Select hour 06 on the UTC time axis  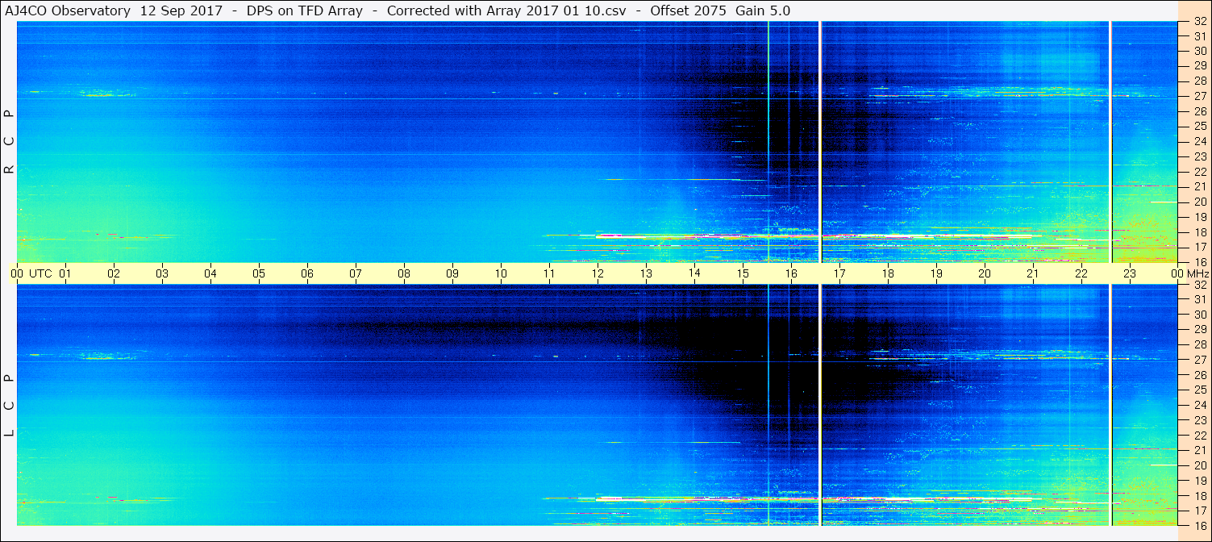(x=307, y=274)
